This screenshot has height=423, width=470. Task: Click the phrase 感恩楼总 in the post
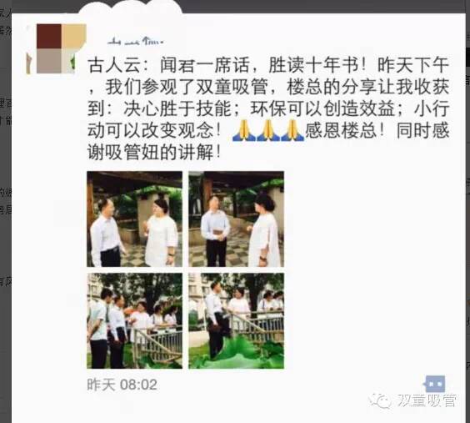[341, 130]
